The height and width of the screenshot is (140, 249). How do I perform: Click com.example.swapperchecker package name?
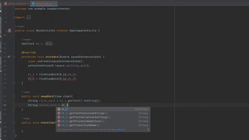[x=49, y=9]
